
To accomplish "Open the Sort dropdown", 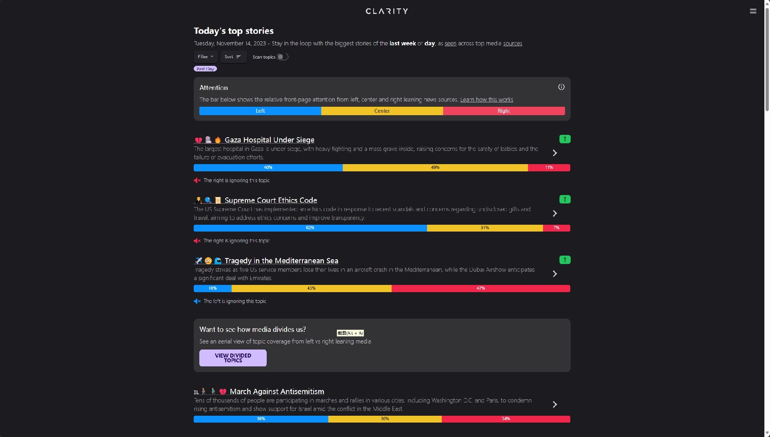I will [x=233, y=57].
